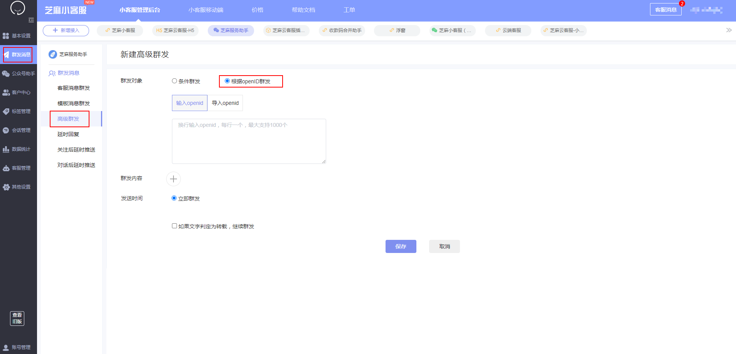Open 数据统计 in the sidebar
The image size is (736, 354).
click(x=19, y=149)
